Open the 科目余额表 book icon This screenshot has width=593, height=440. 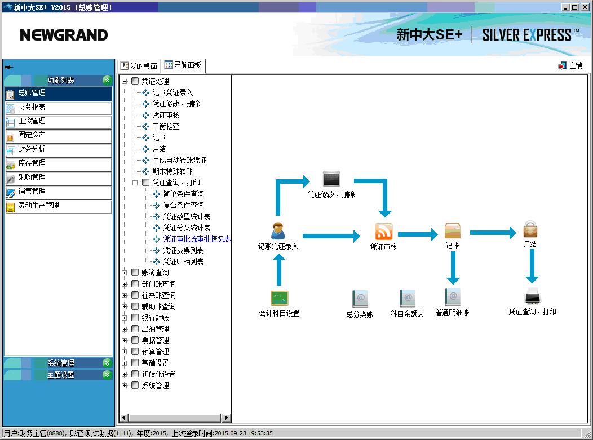tap(408, 299)
